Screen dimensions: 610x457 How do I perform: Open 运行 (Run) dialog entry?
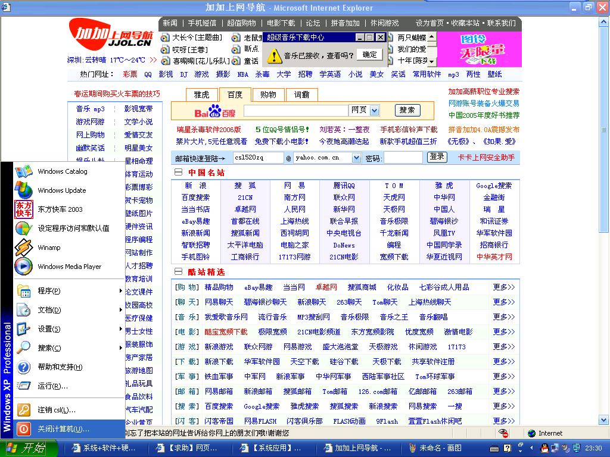[x=52, y=386]
